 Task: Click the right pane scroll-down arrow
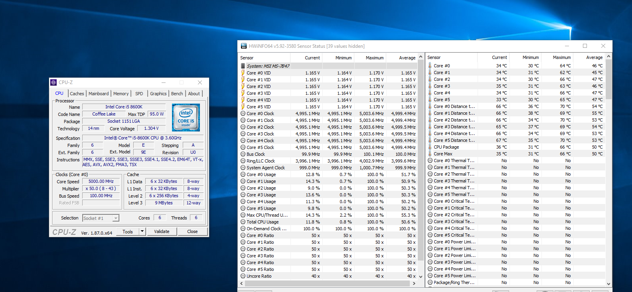[608, 284]
